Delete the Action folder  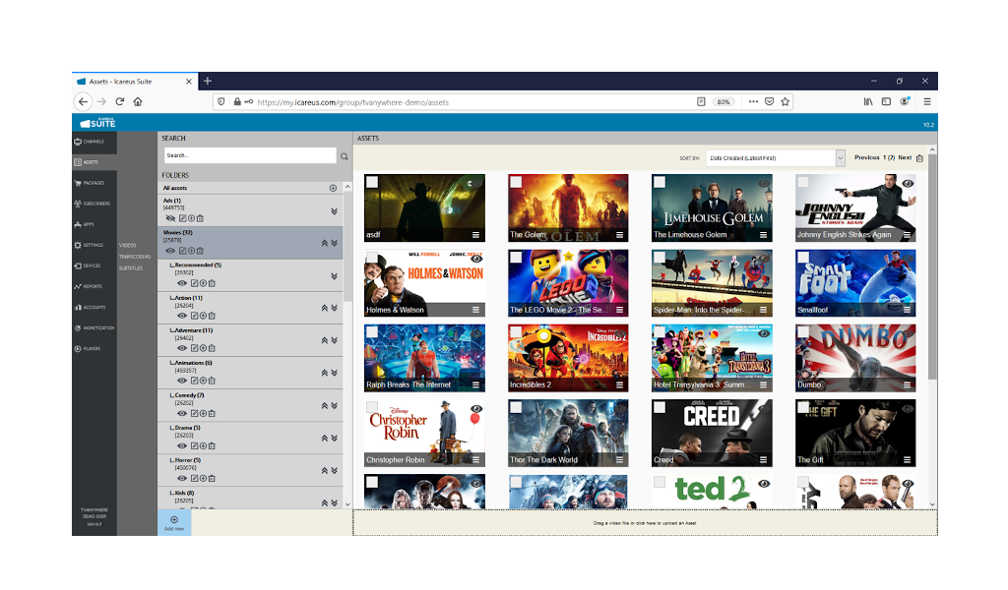(212, 316)
